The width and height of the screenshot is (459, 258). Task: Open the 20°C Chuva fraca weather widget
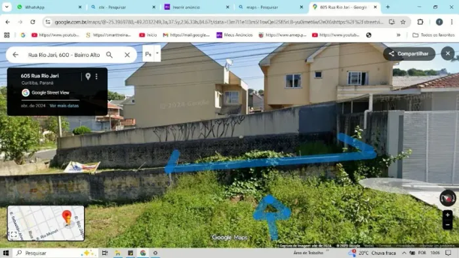372,253
